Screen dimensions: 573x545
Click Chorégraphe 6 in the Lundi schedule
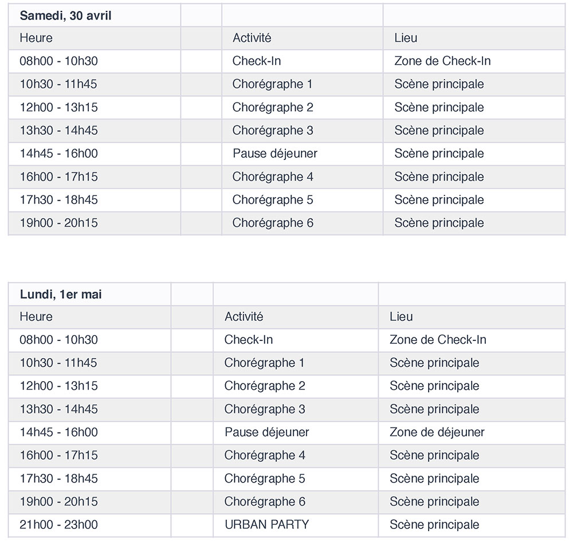[x=265, y=501]
